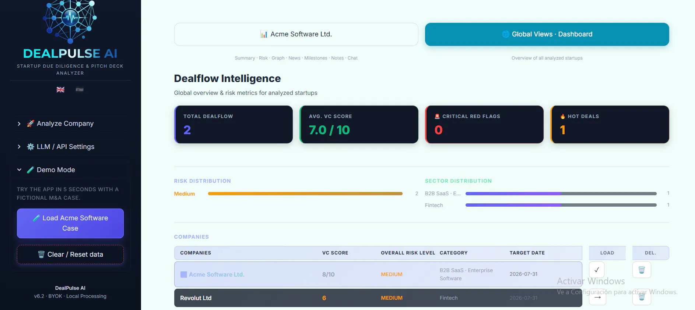Click the test tube icon beside Demo Mode

pyautogui.click(x=31, y=170)
